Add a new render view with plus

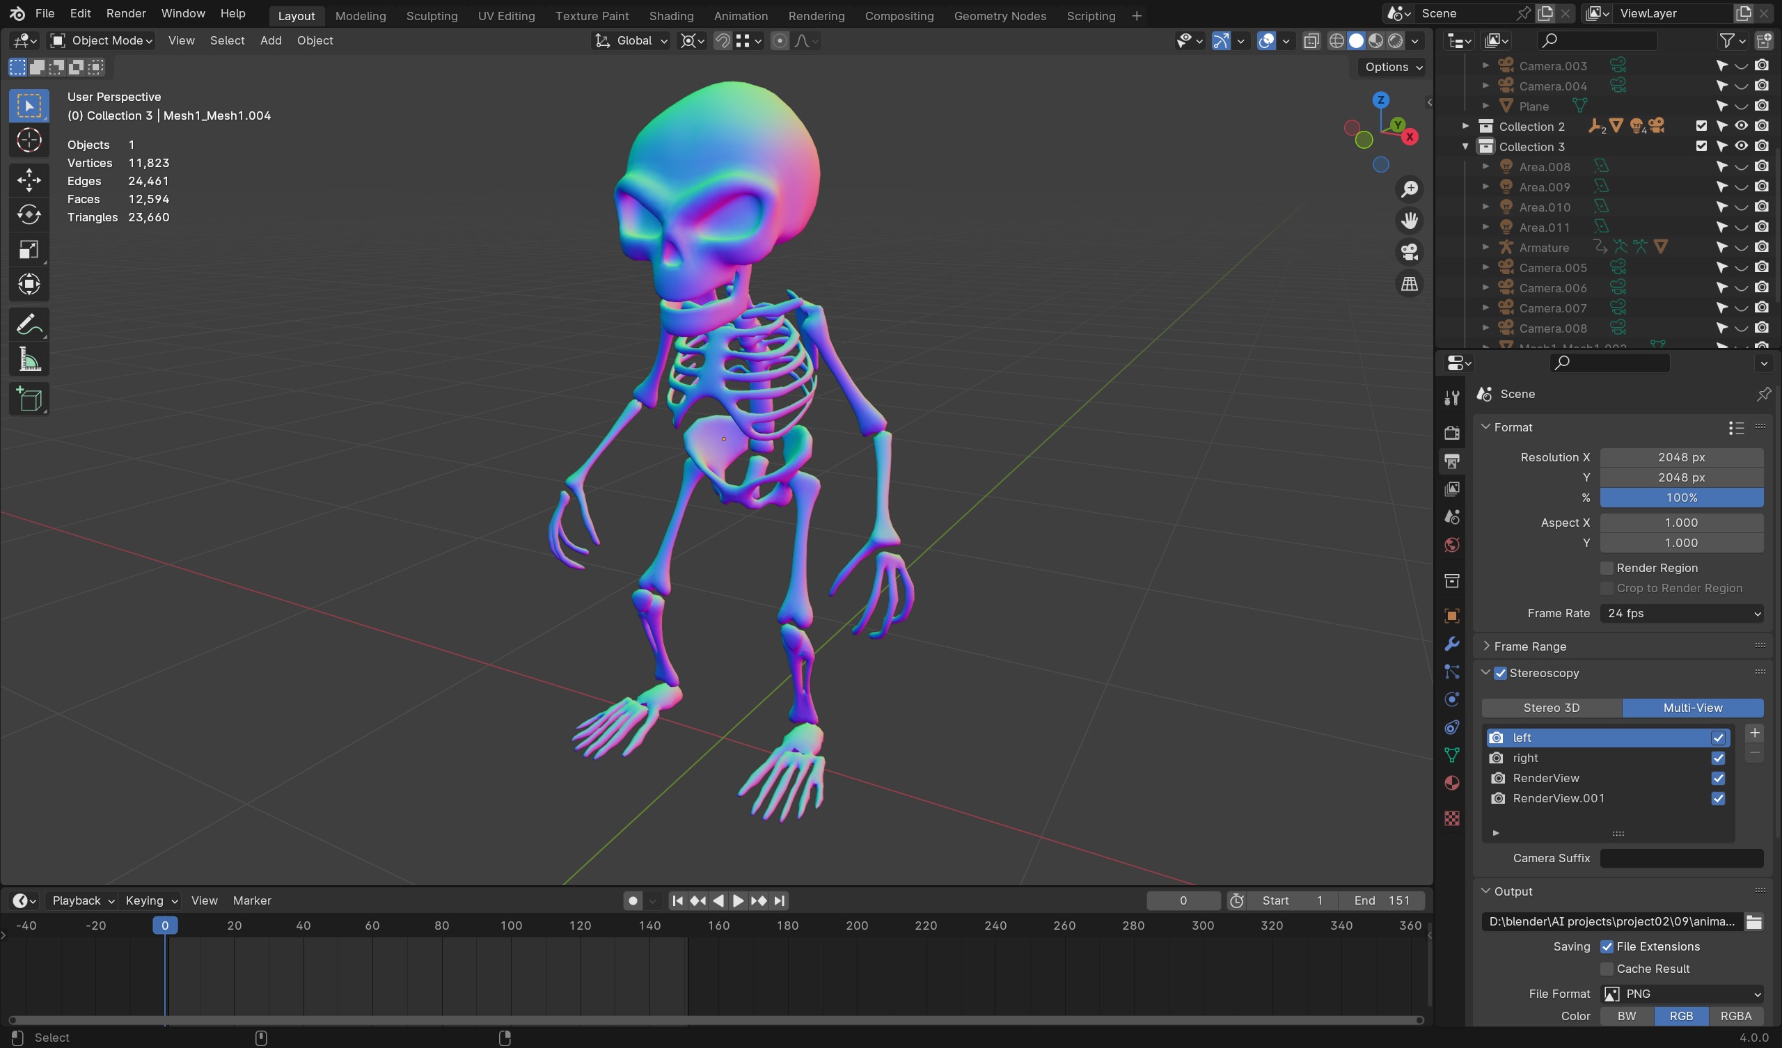click(x=1753, y=733)
